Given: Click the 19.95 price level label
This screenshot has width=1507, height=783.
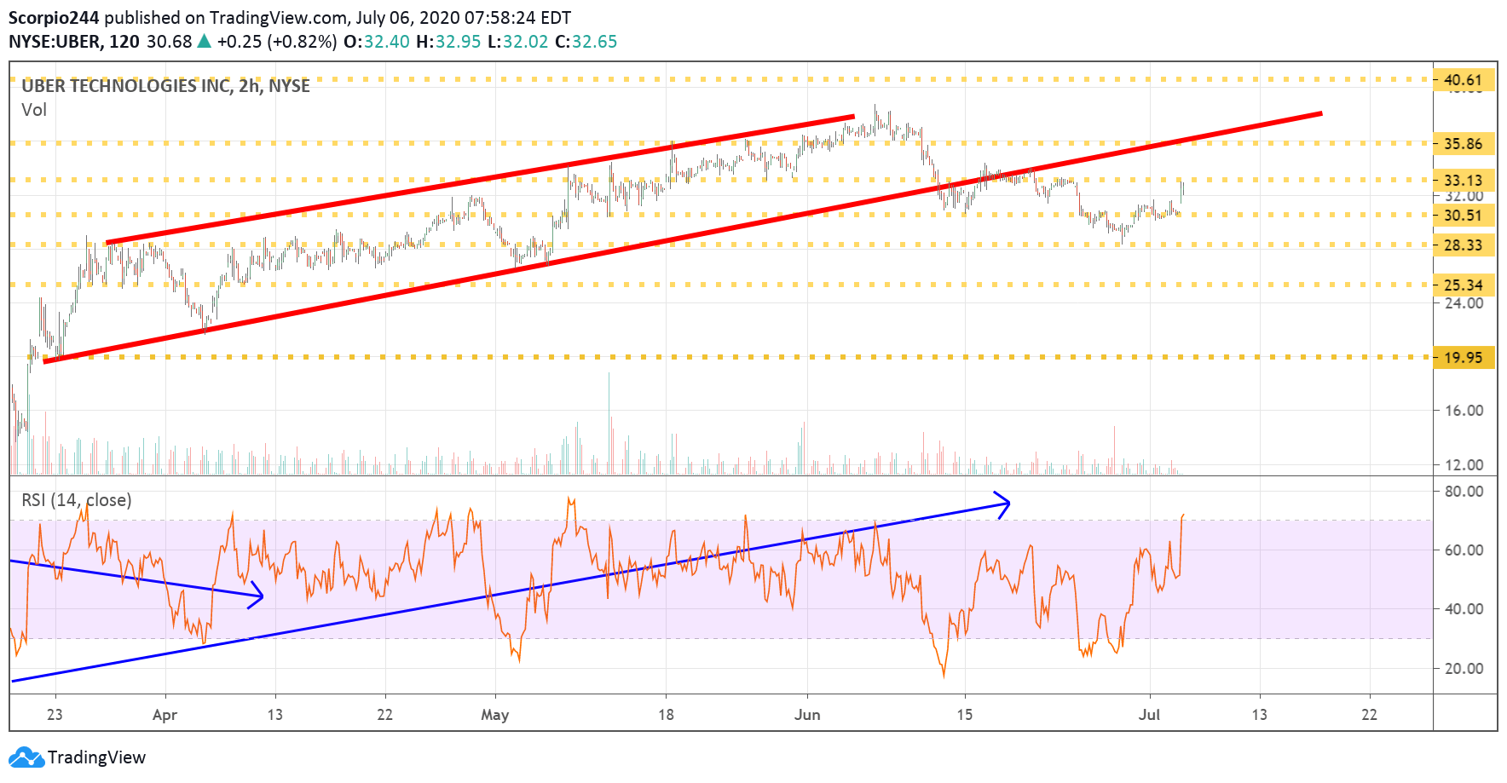Looking at the screenshot, I should (x=1464, y=358).
